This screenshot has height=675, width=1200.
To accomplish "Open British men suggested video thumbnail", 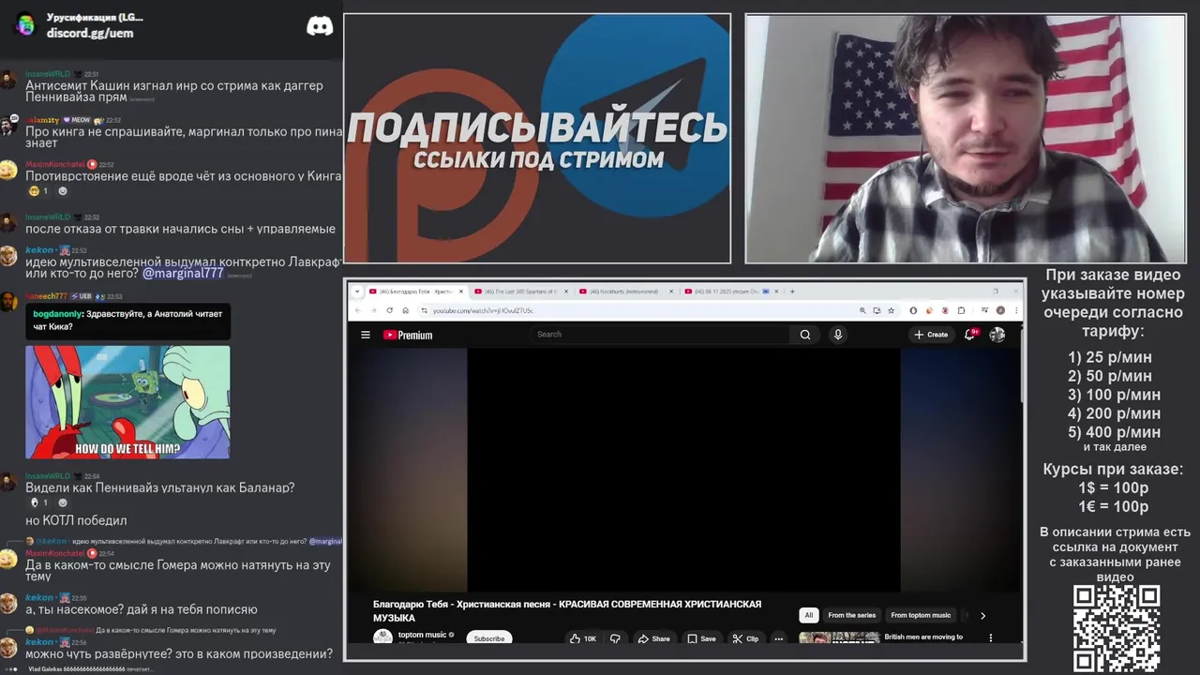I will point(838,637).
